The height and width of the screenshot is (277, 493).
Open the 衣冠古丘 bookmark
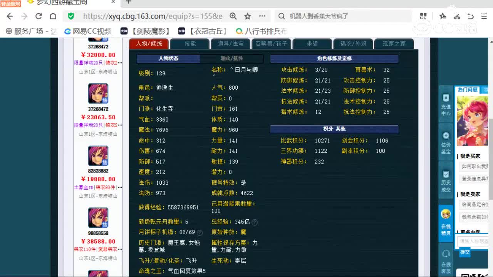click(x=203, y=31)
